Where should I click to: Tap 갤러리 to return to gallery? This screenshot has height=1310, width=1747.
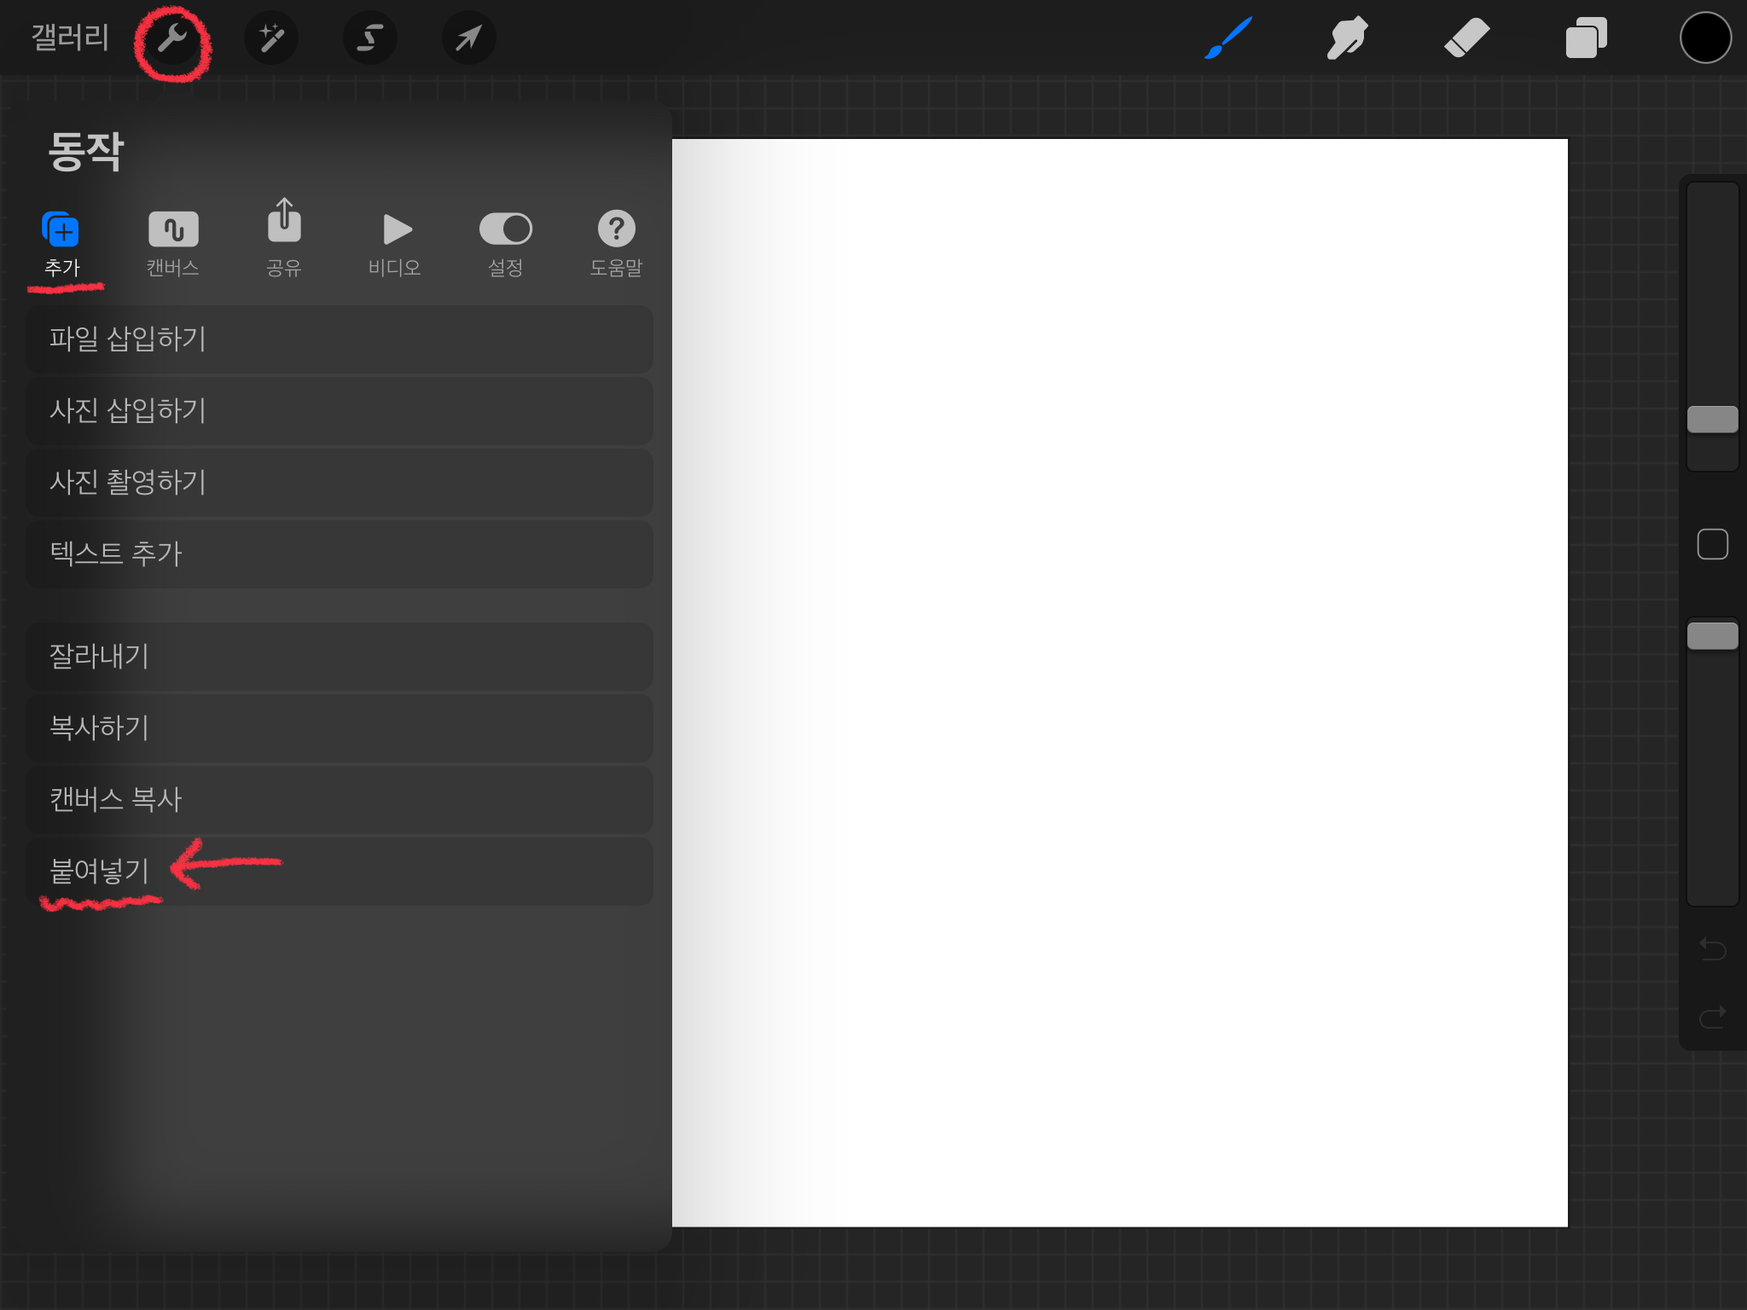coord(70,38)
